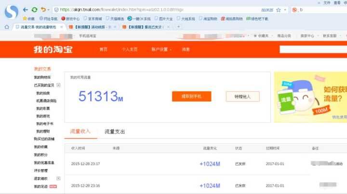
Task: Open the 文件 menu in the browser title bar
Action: [x=327, y=3]
